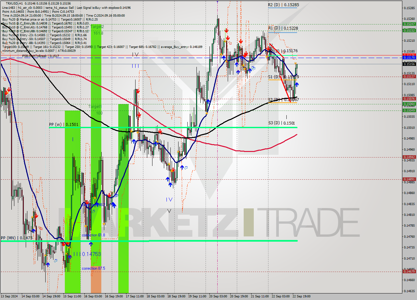Click red 0.14679 price tag on axis
Viewport: 417px width, 300px height.
pos(409,271)
